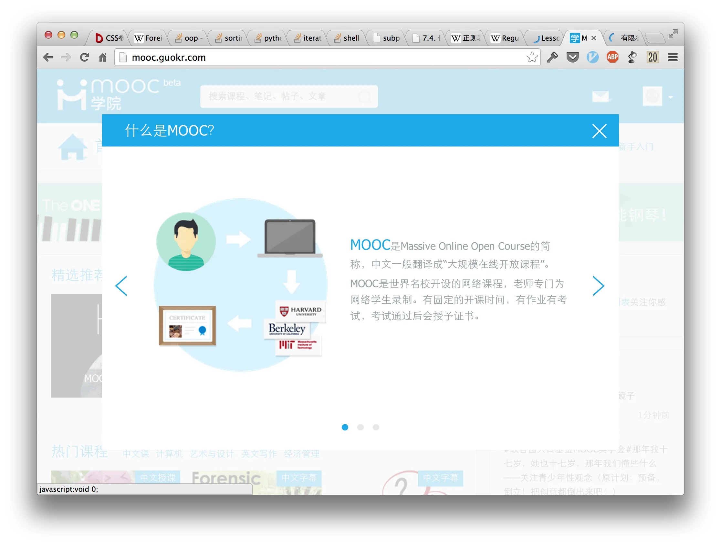Open a new tab button
The width and height of the screenshot is (721, 546).
pyautogui.click(x=654, y=38)
